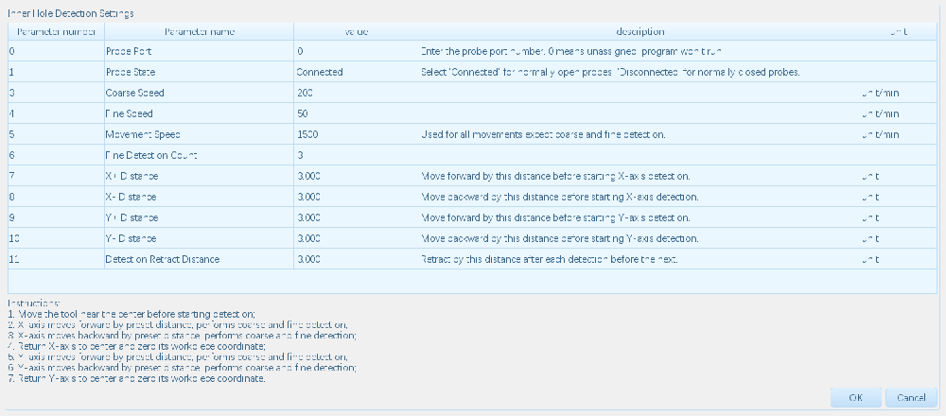Click the 'description' column header
Image resolution: width=946 pixels, height=416 pixels.
[640, 31]
